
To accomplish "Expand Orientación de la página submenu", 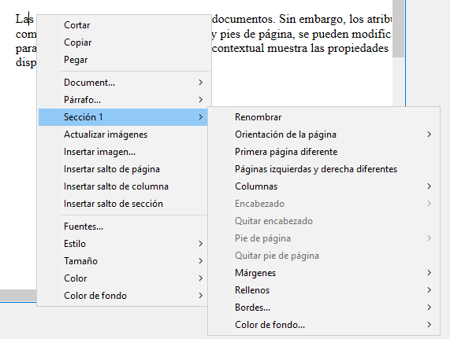I will pyautogui.click(x=324, y=134).
